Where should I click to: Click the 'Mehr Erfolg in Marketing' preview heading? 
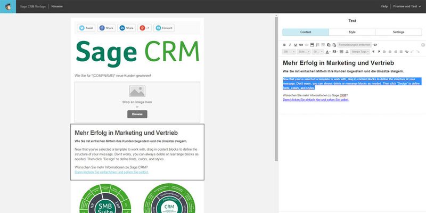tap(126, 133)
